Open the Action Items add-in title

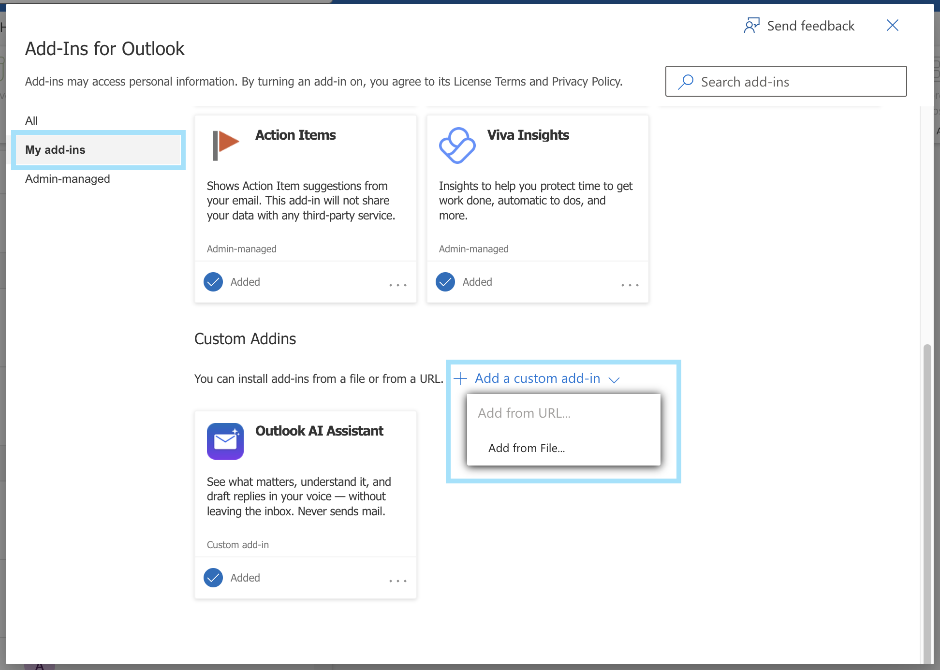295,135
